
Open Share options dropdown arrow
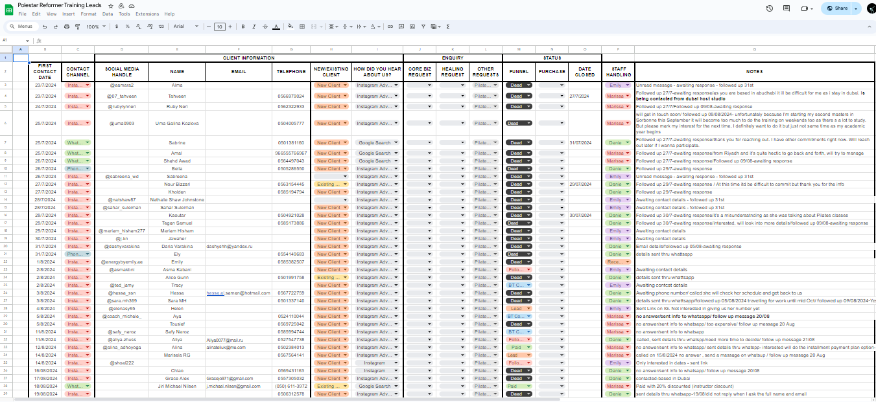tap(856, 8)
